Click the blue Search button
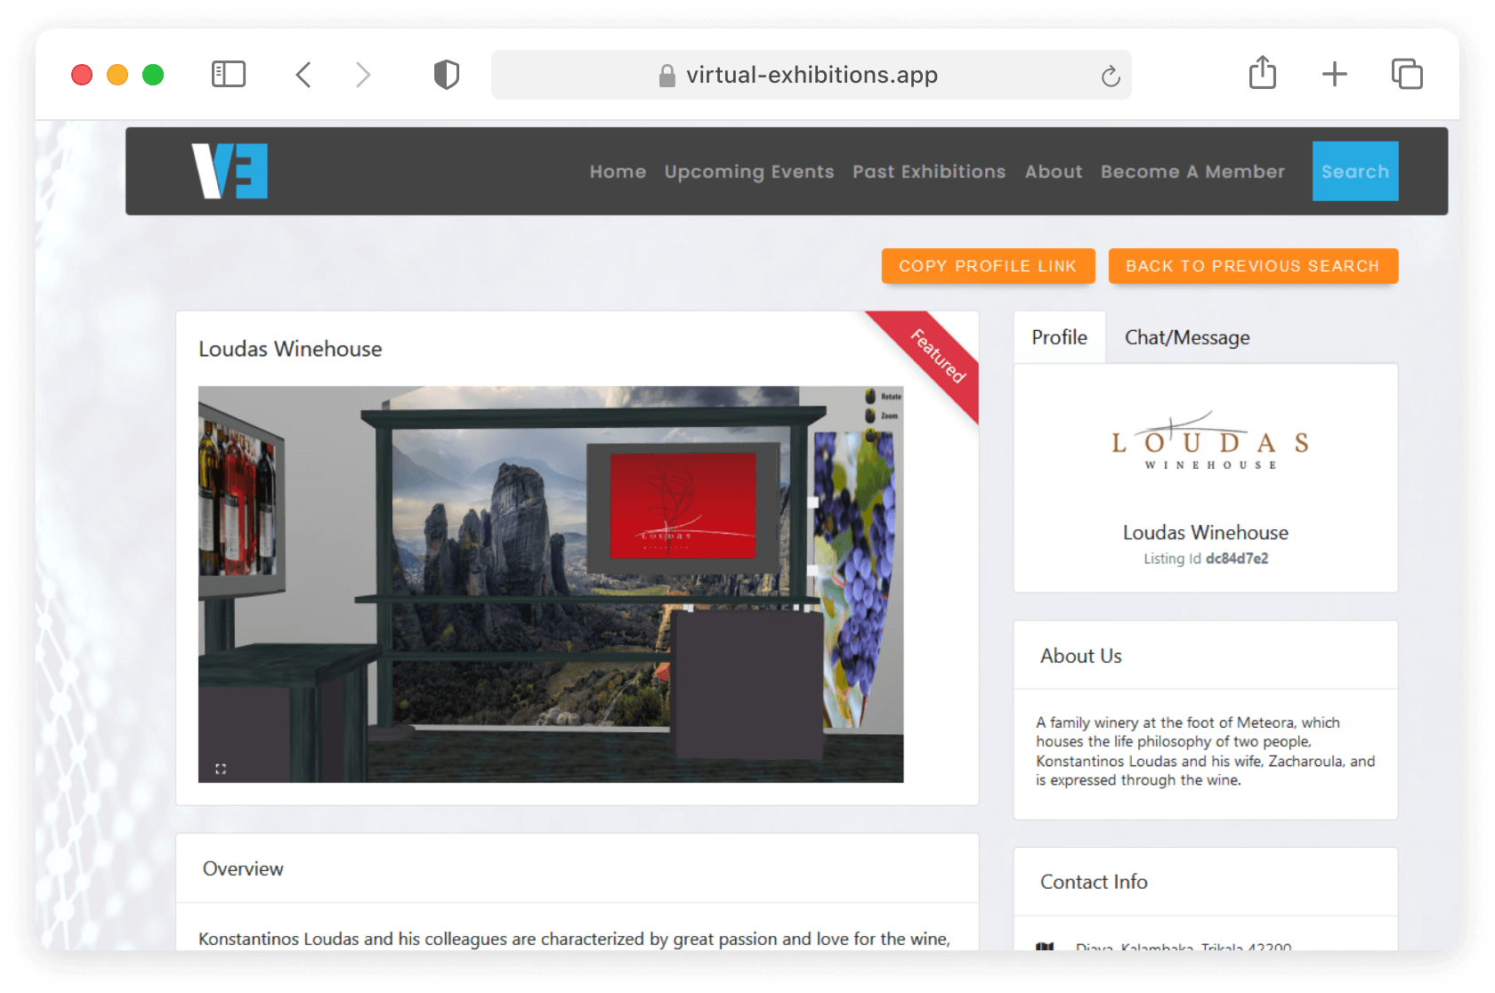The height and width of the screenshot is (993, 1495). [x=1355, y=171]
